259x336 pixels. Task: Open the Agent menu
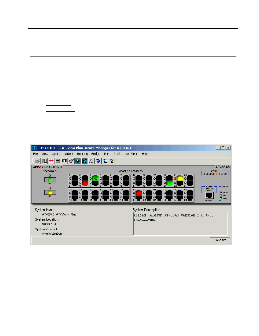[x=69, y=154]
